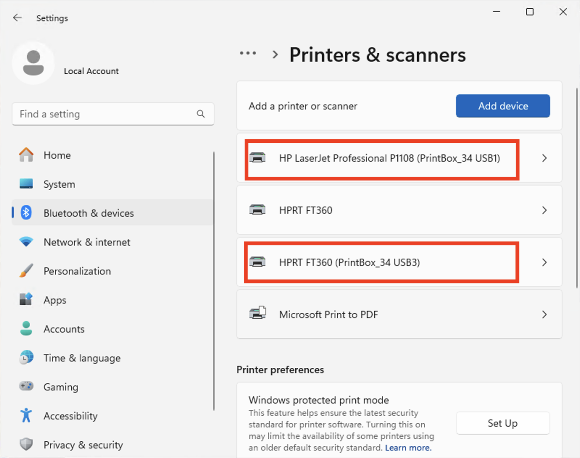Open the Apps section
Image resolution: width=580 pixels, height=458 pixels.
[x=55, y=300]
